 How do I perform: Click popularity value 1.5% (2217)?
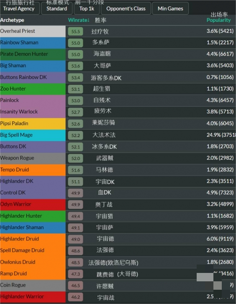[x=220, y=42]
